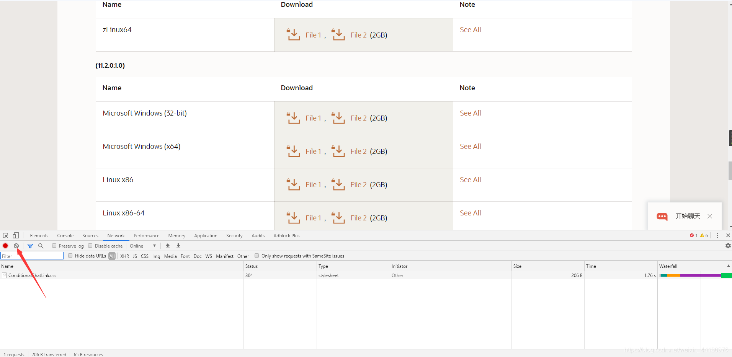Enable the Preserve log checkbox

pyautogui.click(x=54, y=246)
